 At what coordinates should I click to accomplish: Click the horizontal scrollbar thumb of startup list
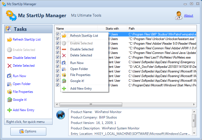(x=91, y=104)
